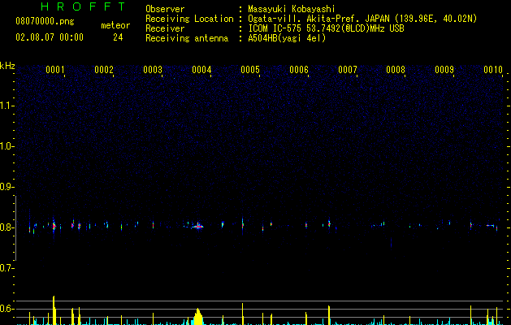Click the 1.1 frequency axis label
The image size is (511, 325).
tap(6, 106)
